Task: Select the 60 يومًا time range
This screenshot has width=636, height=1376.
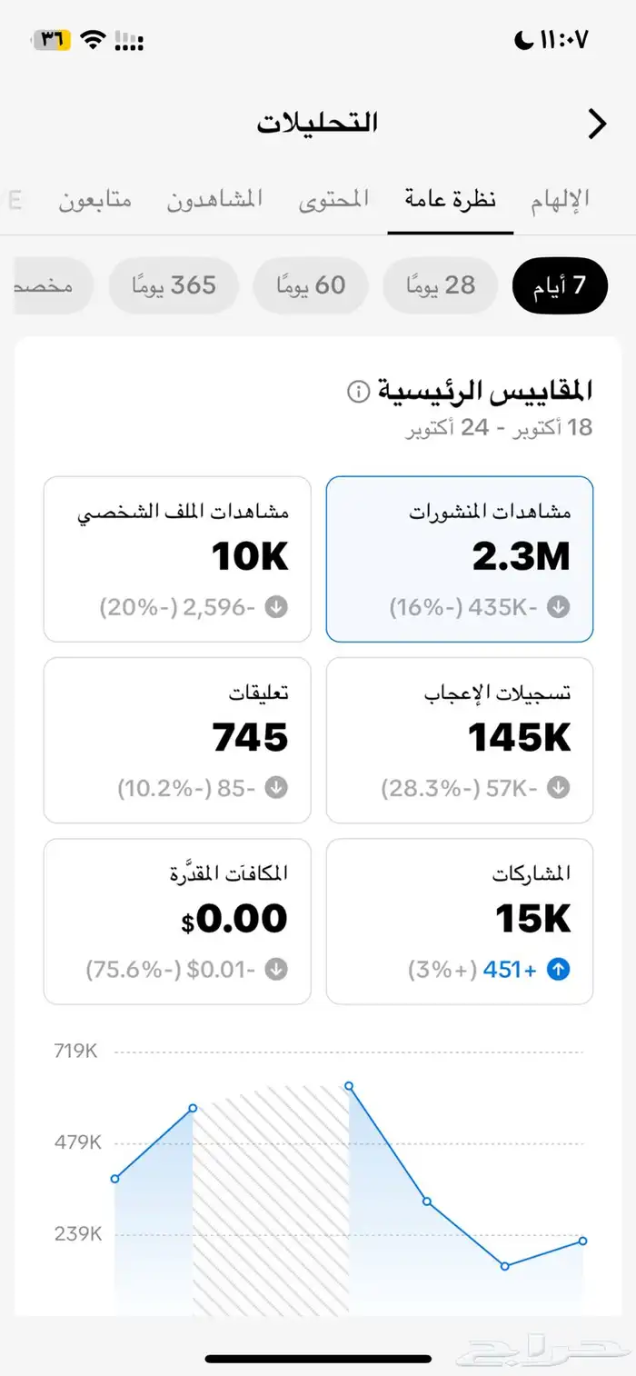Action: [x=310, y=285]
